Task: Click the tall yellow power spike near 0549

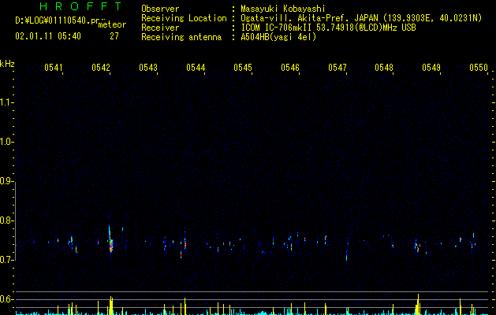Action: click(x=418, y=304)
